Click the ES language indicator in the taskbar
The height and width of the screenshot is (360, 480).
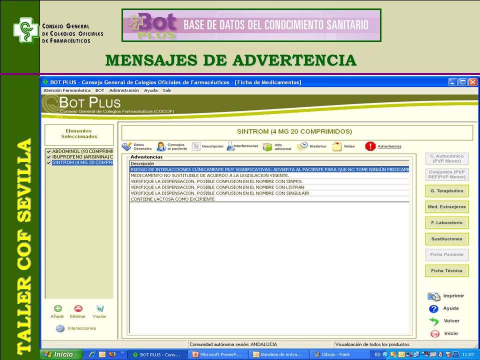click(x=378, y=354)
